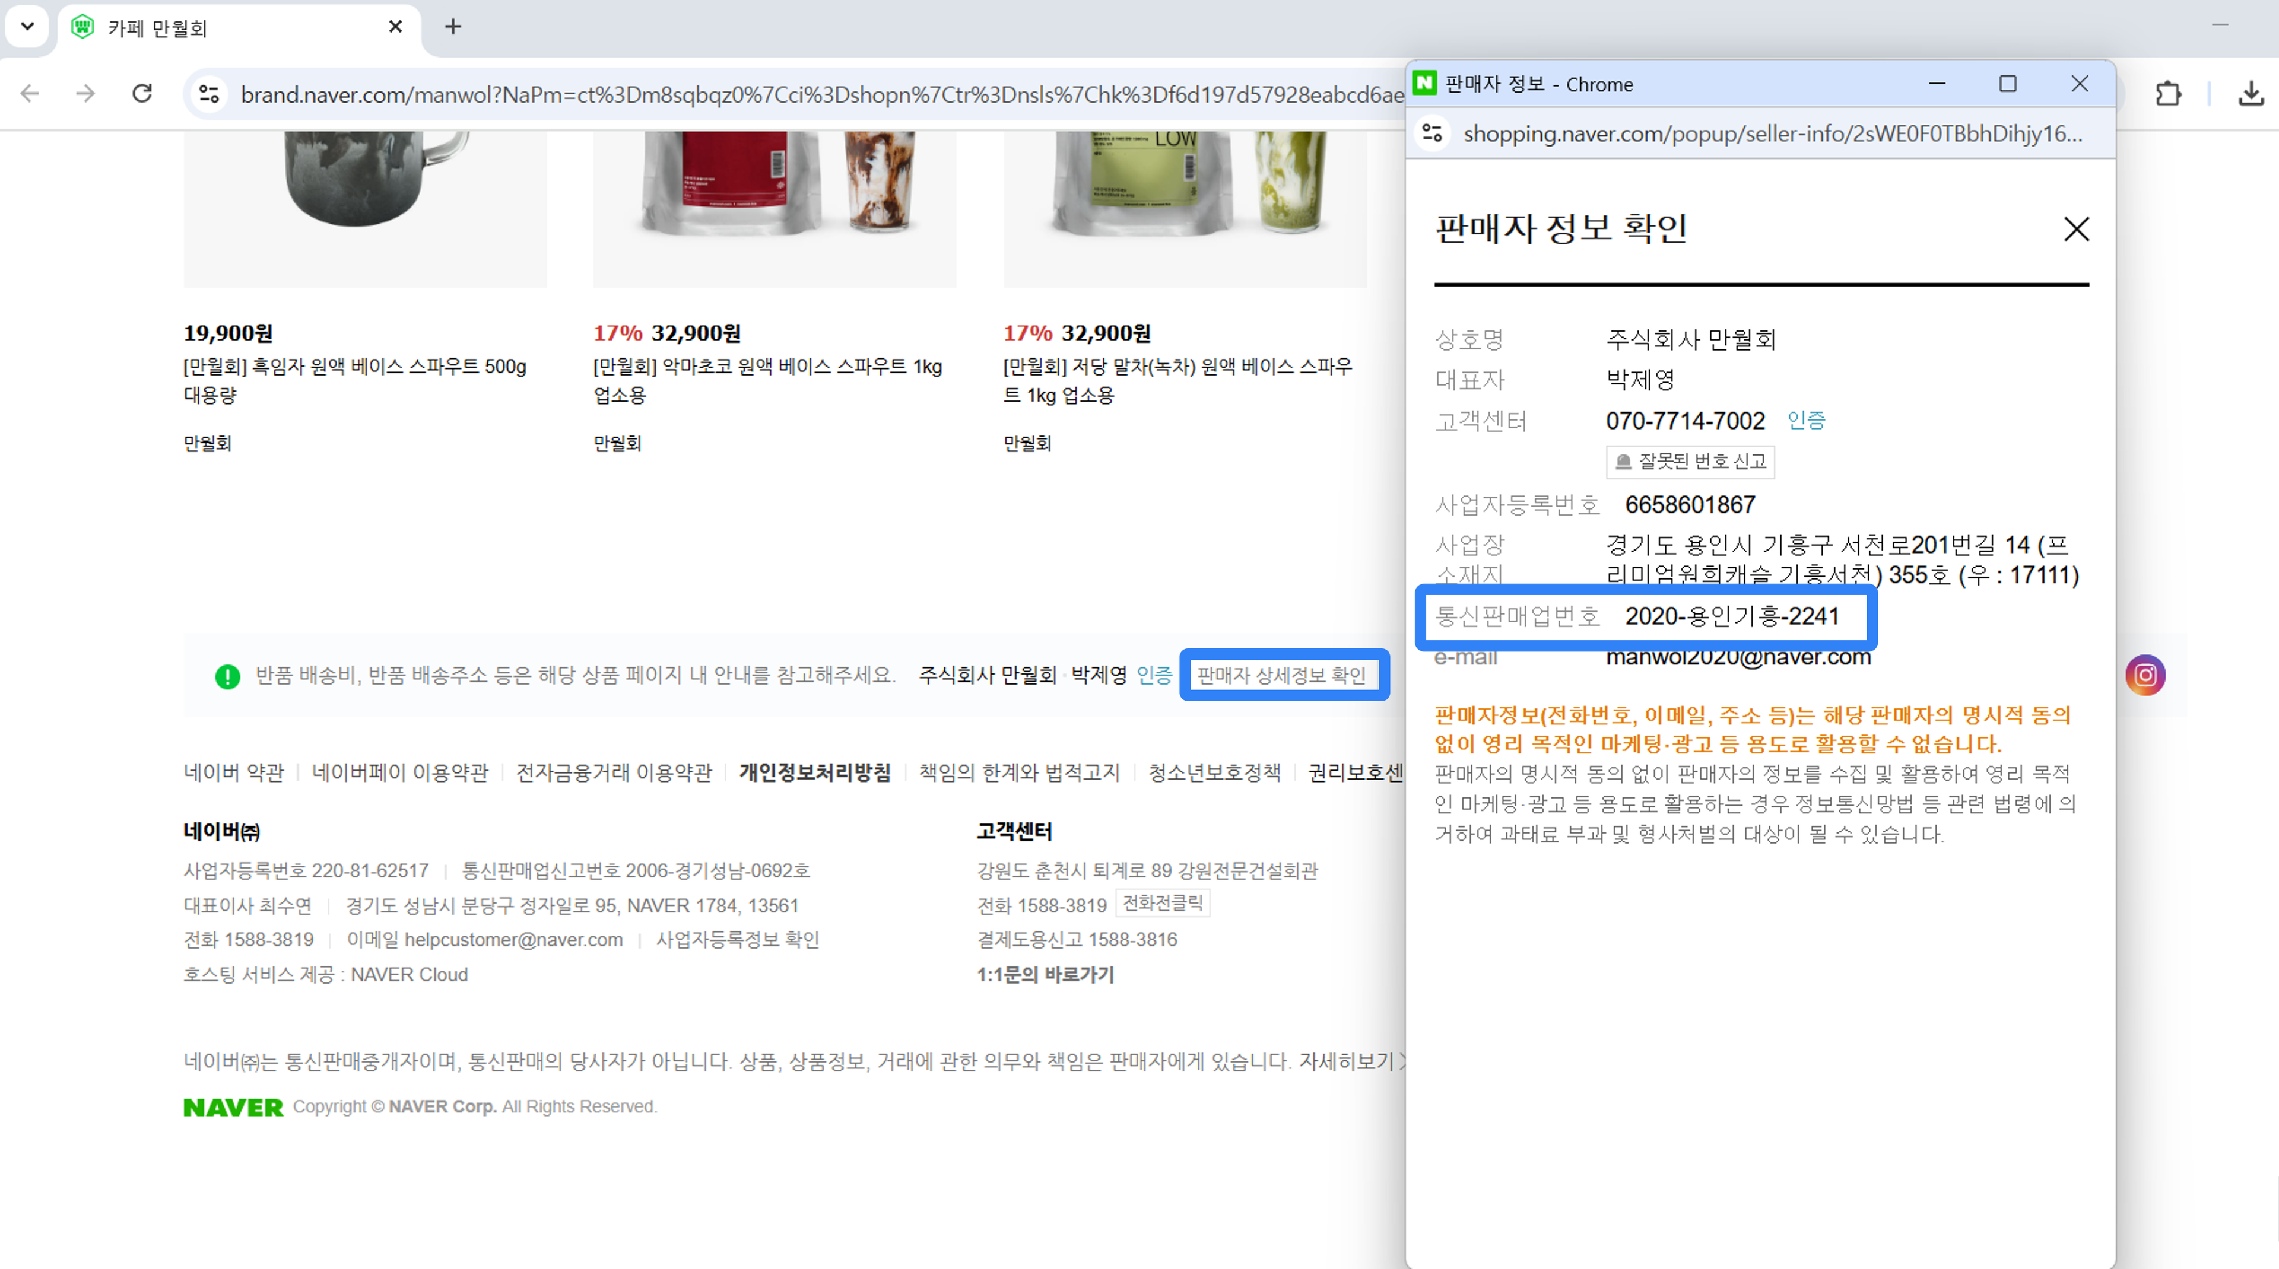Expand the tab search dropdown chevron
2279x1269 pixels.
coord(27,27)
